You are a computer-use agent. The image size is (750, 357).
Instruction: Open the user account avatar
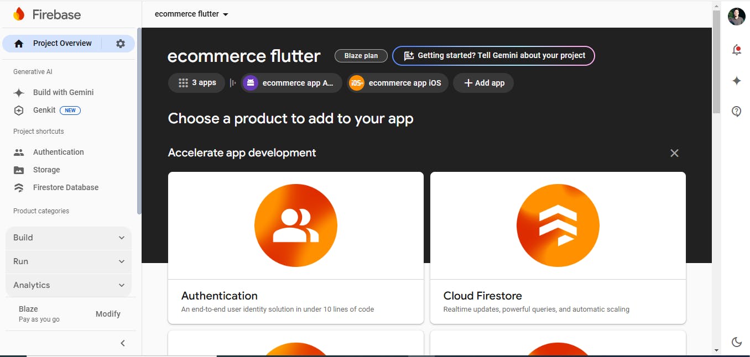coord(736,17)
